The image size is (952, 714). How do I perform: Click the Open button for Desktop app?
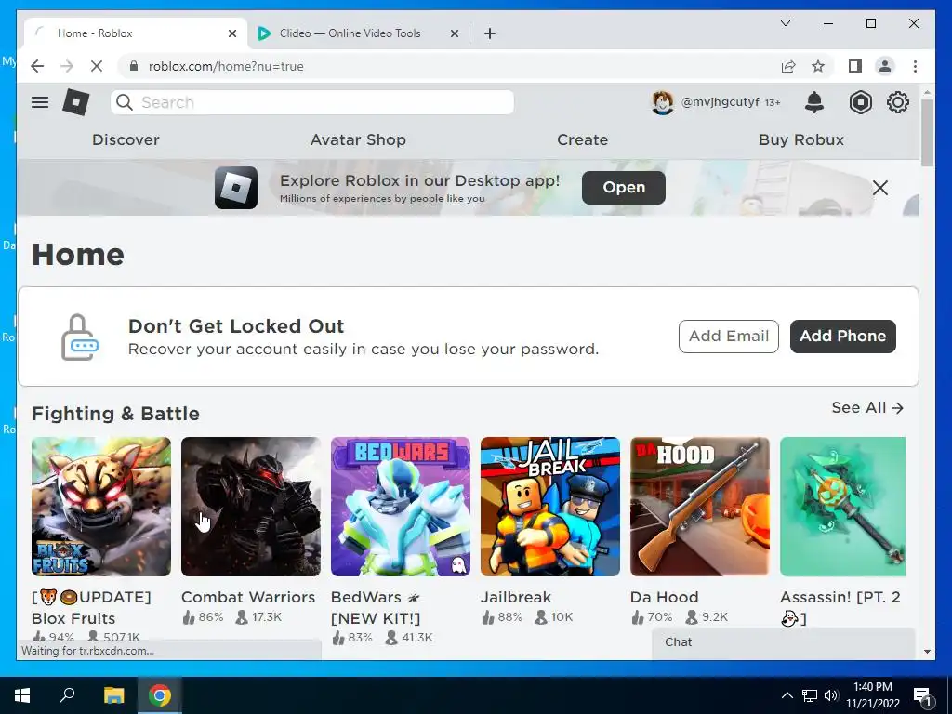pyautogui.click(x=624, y=188)
